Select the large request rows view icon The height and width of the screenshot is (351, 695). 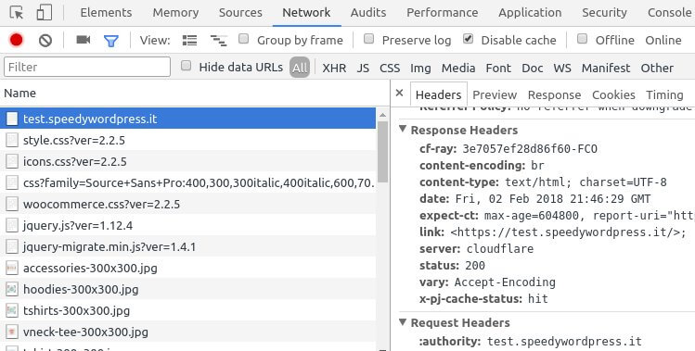click(189, 41)
